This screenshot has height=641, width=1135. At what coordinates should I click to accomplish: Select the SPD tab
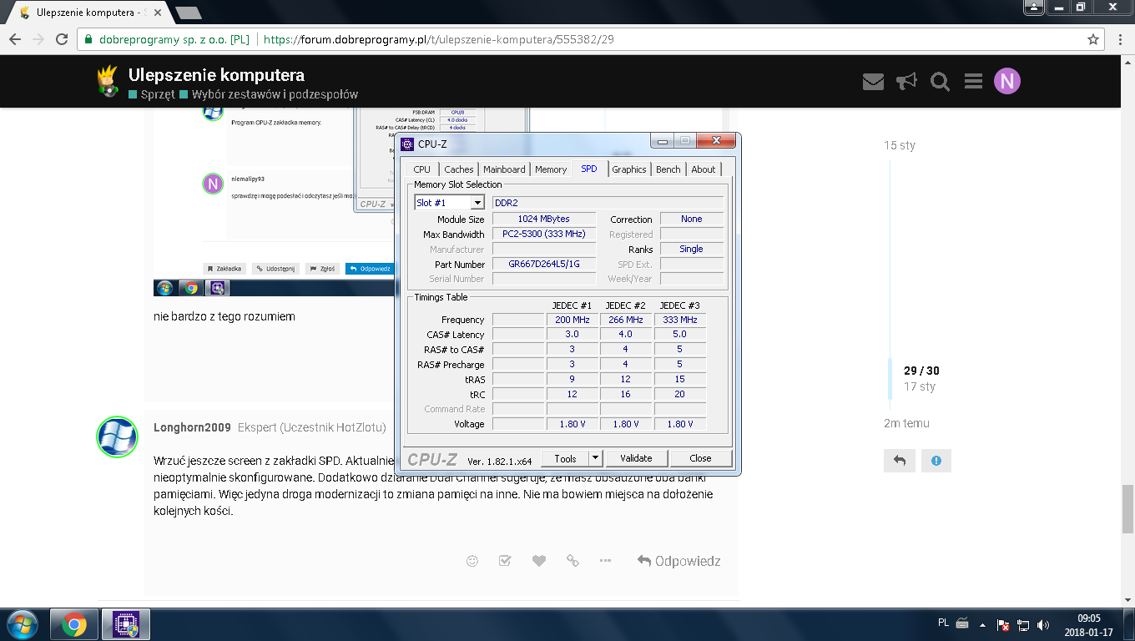(589, 169)
